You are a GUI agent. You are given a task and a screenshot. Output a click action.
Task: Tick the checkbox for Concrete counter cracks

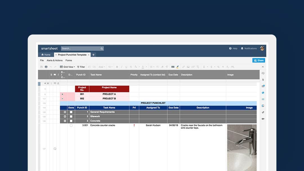point(71,125)
